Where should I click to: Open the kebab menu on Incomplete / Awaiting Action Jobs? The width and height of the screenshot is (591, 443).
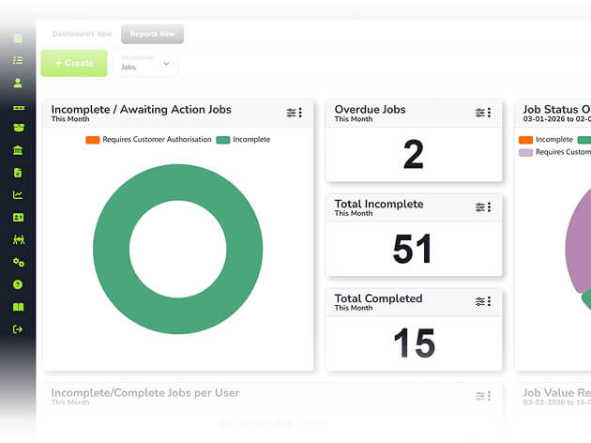click(300, 113)
